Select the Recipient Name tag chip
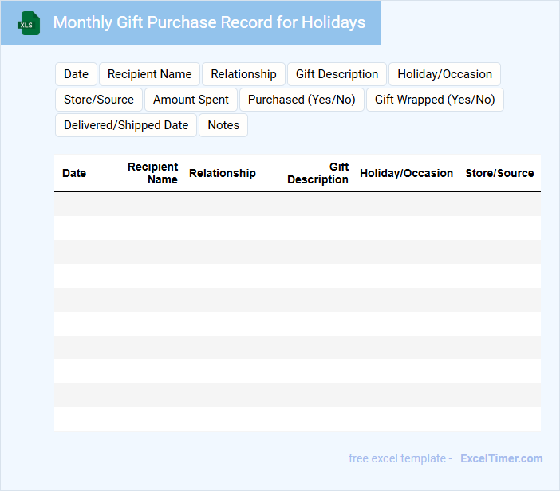This screenshot has width=560, height=491. (150, 74)
